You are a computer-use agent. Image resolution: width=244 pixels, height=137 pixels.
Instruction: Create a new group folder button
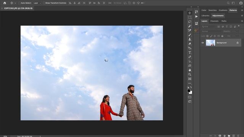pos(229,135)
